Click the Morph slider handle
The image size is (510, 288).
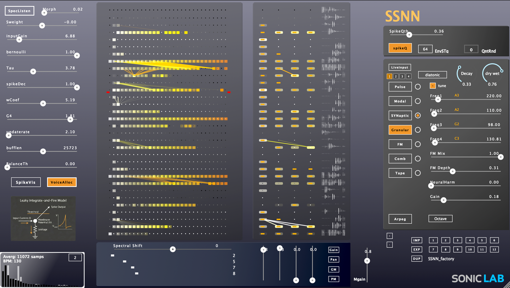(x=44, y=13)
